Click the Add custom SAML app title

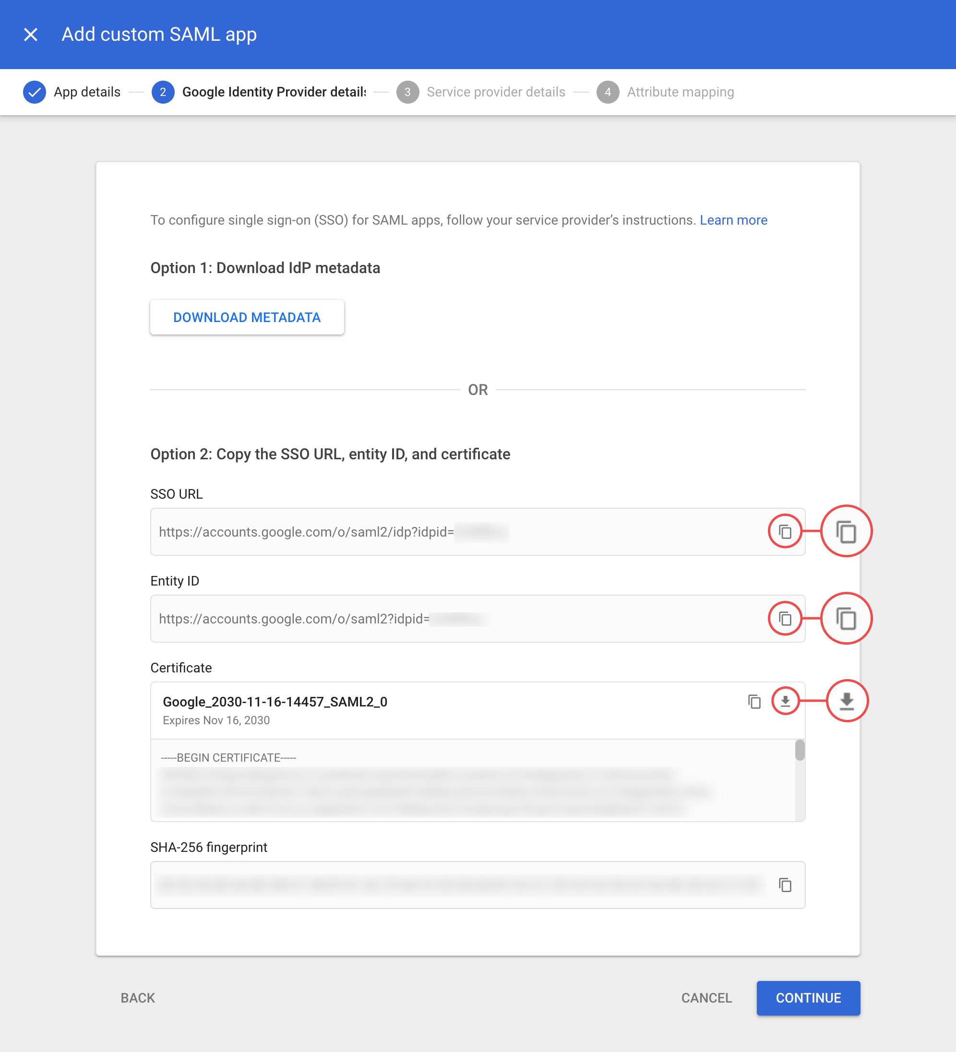pyautogui.click(x=159, y=35)
